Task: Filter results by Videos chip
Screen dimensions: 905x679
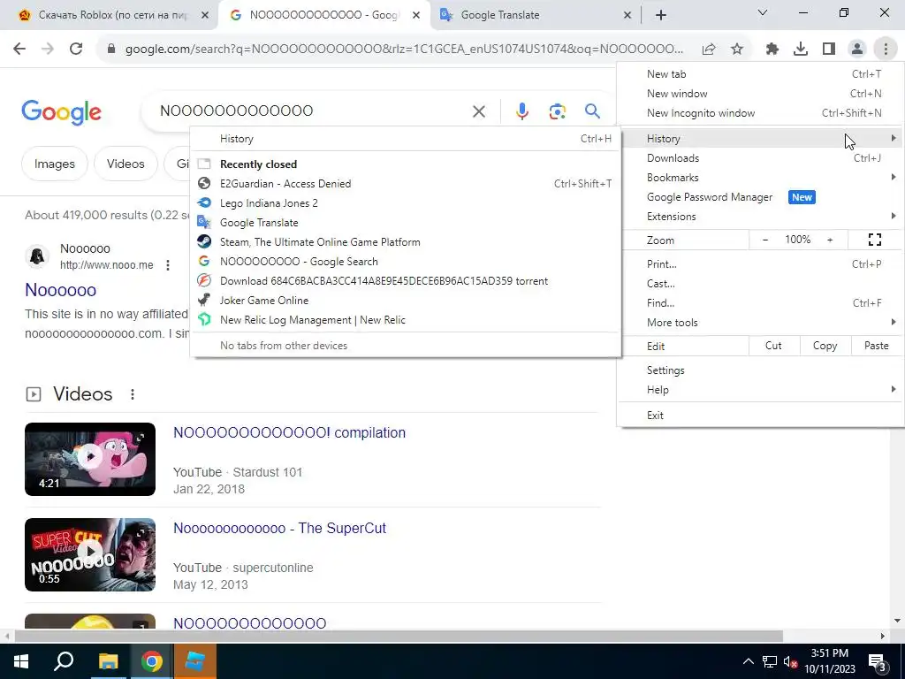Action: point(125,164)
